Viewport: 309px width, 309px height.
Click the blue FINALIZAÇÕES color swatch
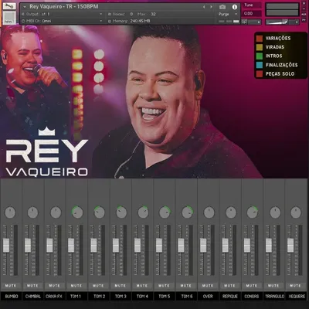pyautogui.click(x=260, y=65)
